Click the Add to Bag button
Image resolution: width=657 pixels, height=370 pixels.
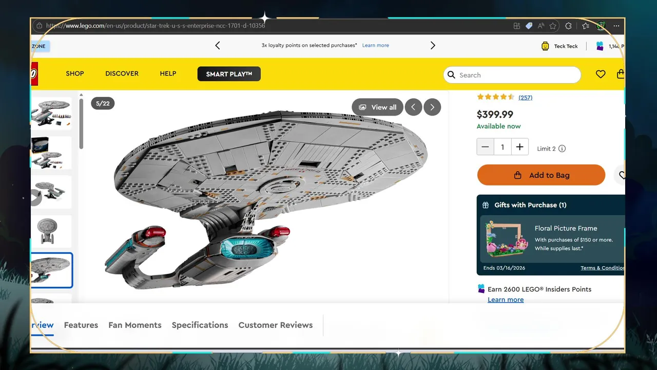[x=541, y=175]
